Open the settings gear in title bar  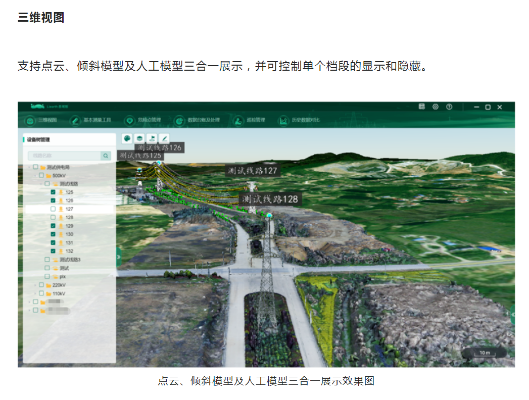pyautogui.click(x=436, y=107)
